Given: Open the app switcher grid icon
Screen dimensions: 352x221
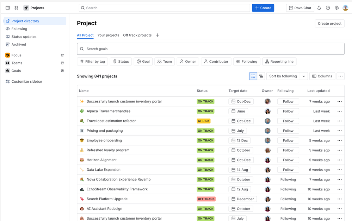Looking at the screenshot, I should [17, 8].
